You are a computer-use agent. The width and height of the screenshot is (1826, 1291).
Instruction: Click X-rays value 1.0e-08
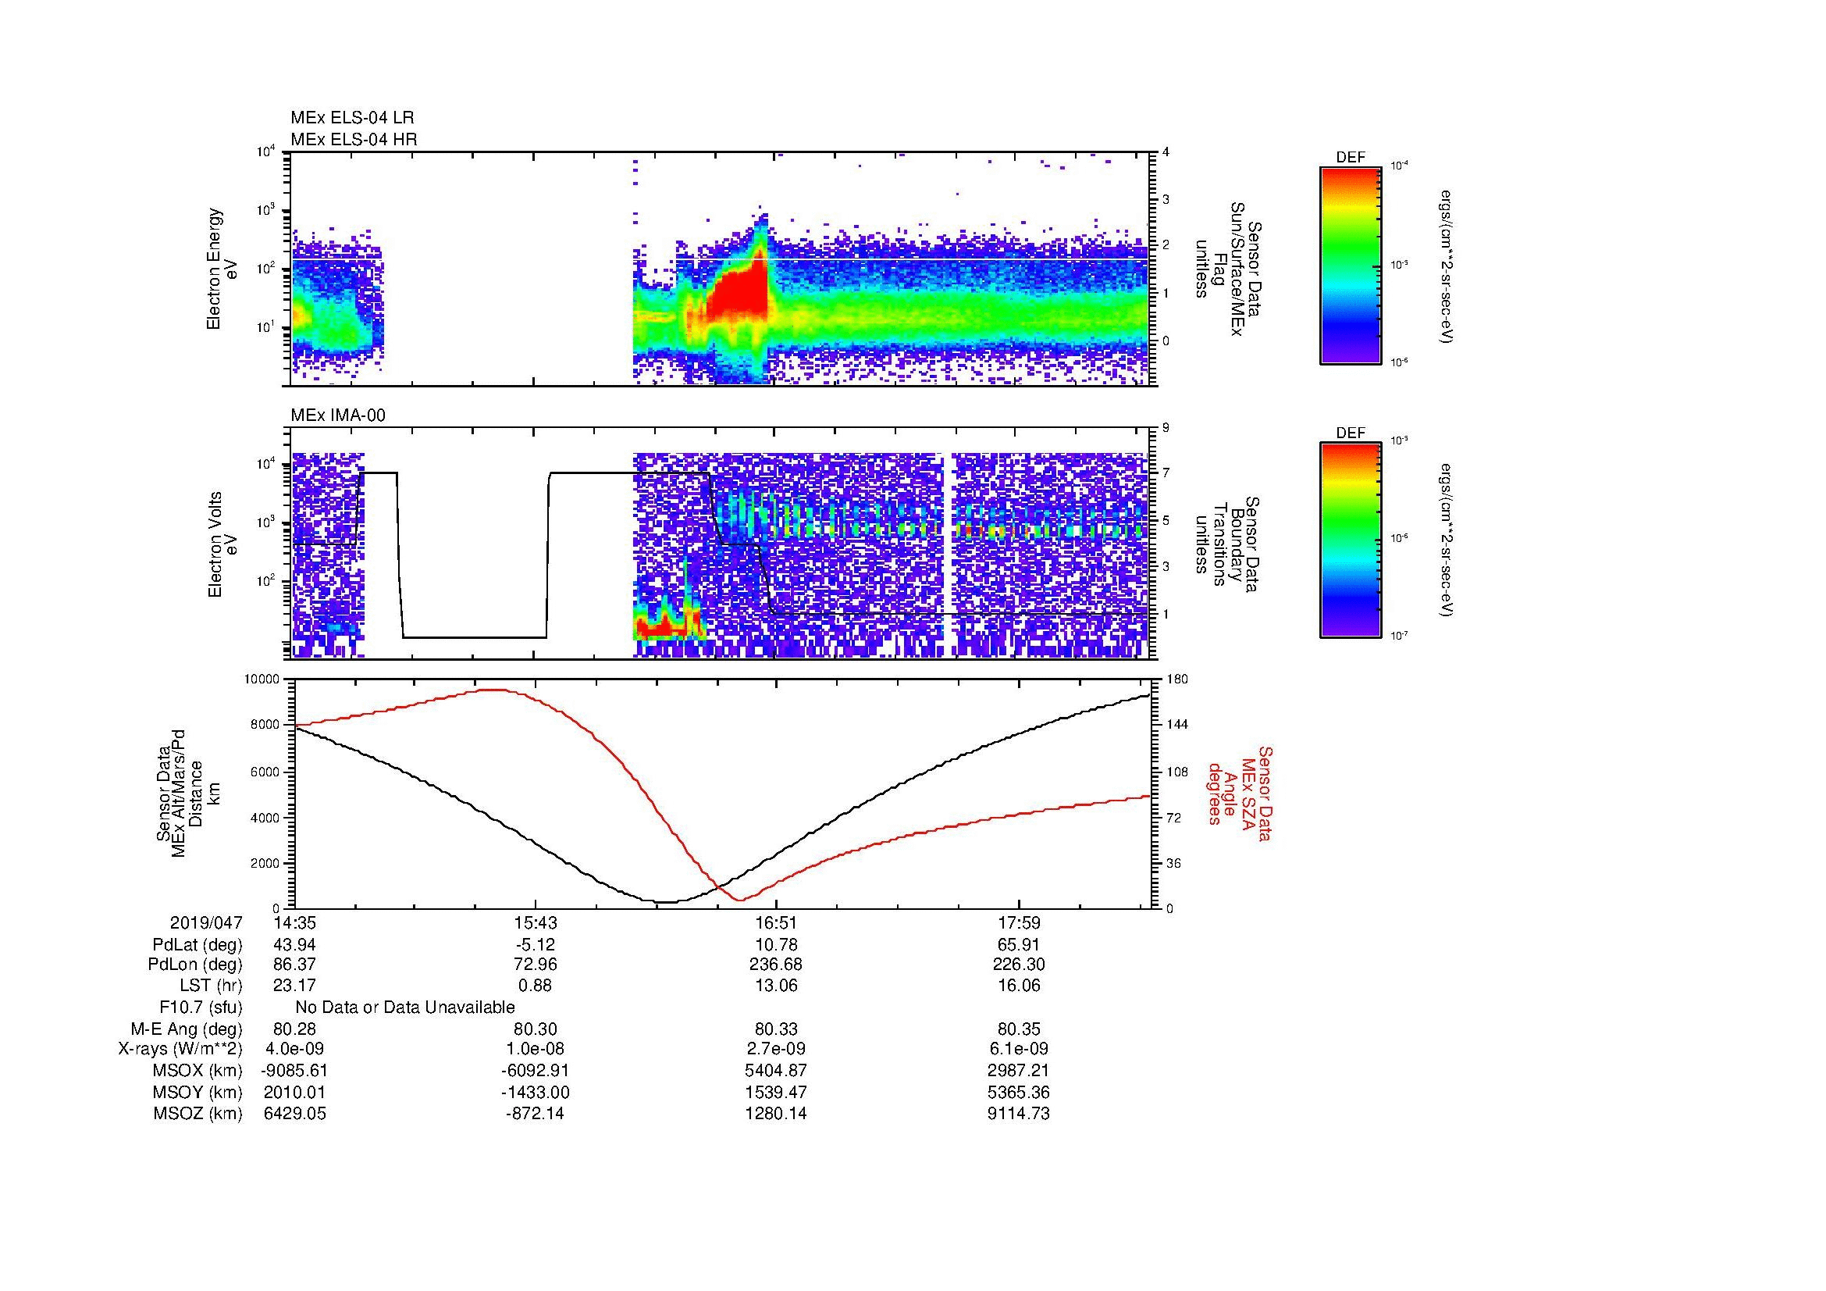[536, 1050]
